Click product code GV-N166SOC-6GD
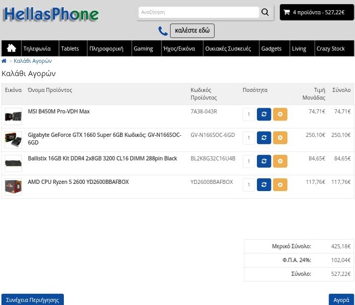This screenshot has width=355, height=305. pyautogui.click(x=212, y=135)
